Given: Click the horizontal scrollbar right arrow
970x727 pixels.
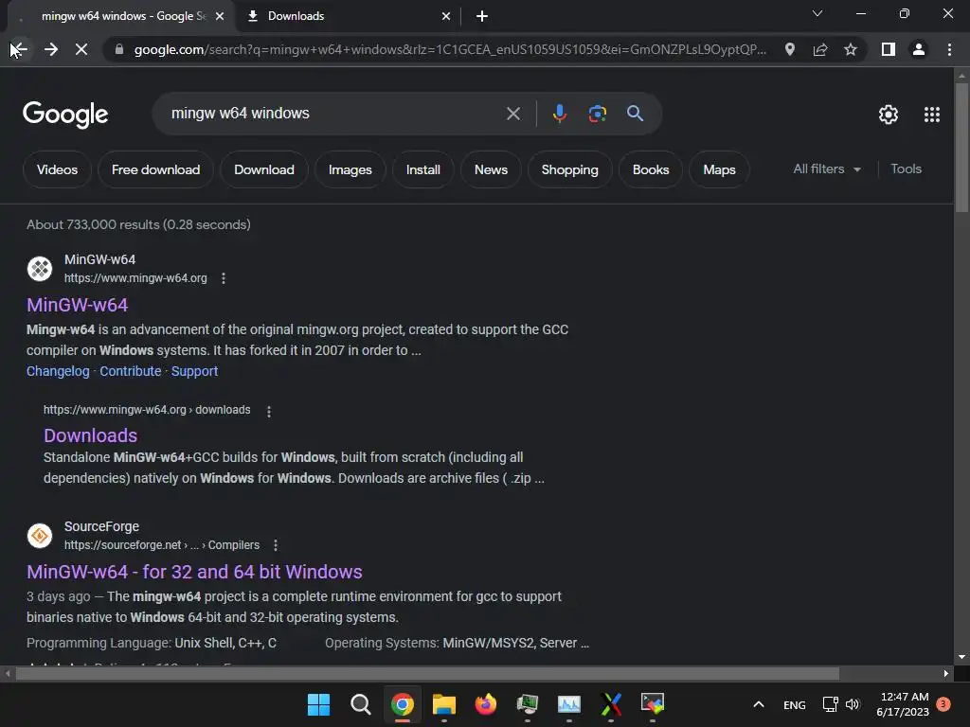Looking at the screenshot, I should click(946, 673).
